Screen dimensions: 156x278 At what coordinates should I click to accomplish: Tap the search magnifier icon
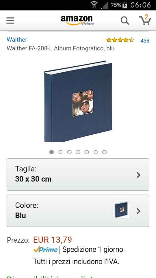click(x=125, y=21)
